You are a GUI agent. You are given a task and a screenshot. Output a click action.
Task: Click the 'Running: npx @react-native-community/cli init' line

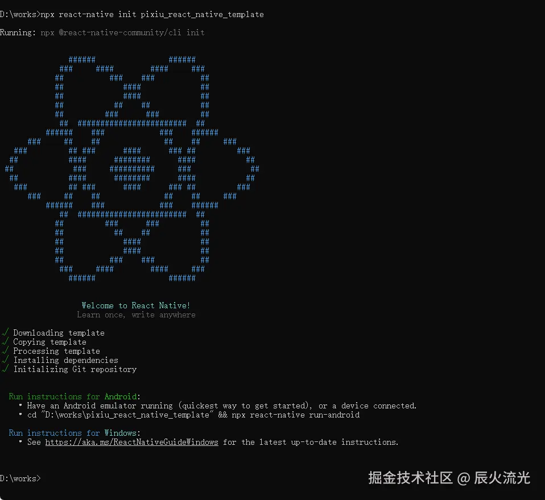(x=102, y=32)
